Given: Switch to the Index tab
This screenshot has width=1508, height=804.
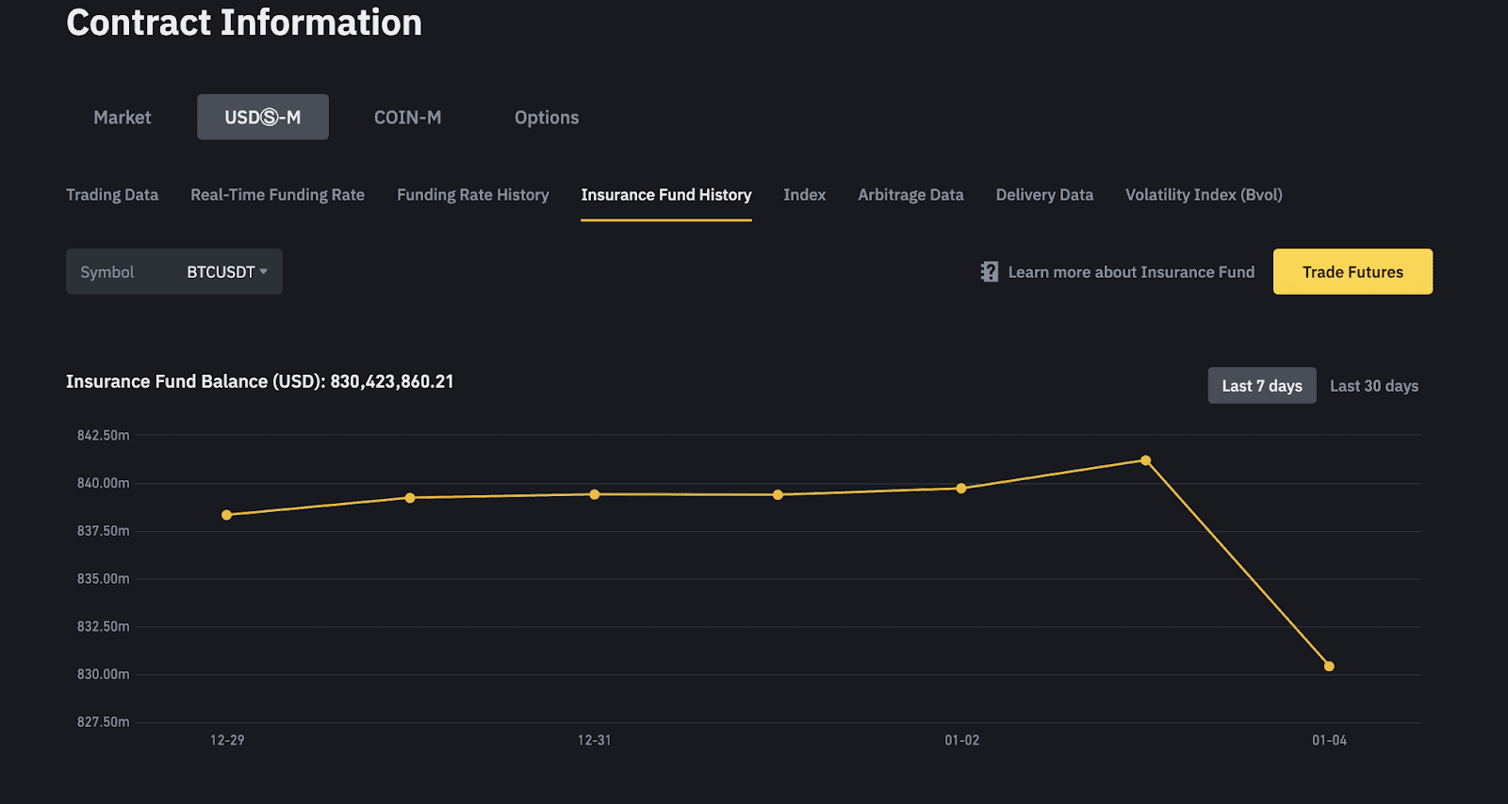Looking at the screenshot, I should pos(804,195).
